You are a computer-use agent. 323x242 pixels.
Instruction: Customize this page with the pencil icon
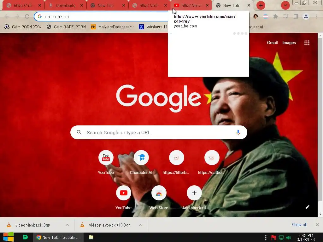307,207
